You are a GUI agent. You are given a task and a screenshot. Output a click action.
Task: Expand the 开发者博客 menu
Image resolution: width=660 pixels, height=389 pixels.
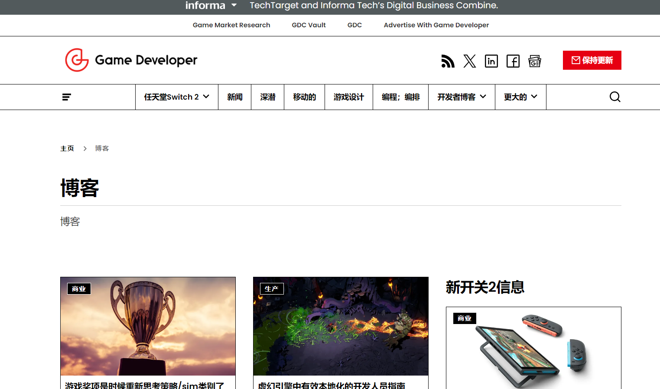tap(462, 97)
